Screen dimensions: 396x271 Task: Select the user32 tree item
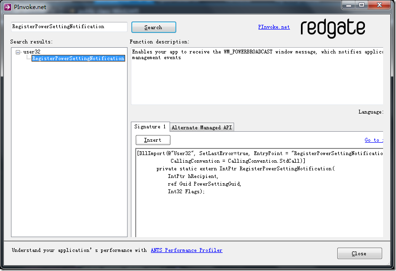pyautogui.click(x=32, y=52)
